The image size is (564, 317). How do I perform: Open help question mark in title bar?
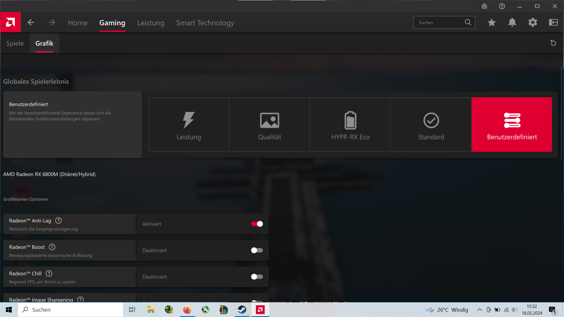pos(502,6)
